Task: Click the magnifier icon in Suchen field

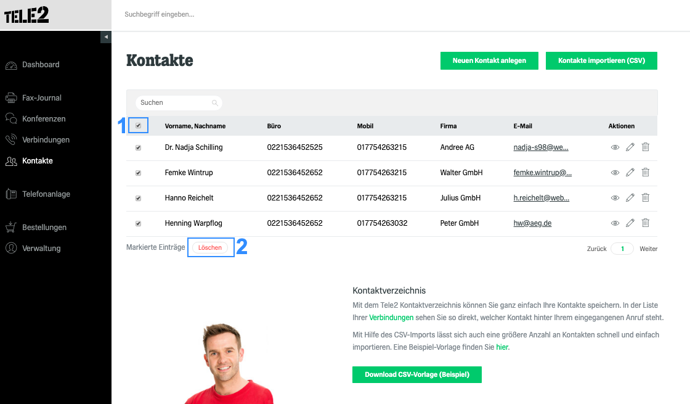Action: click(215, 102)
